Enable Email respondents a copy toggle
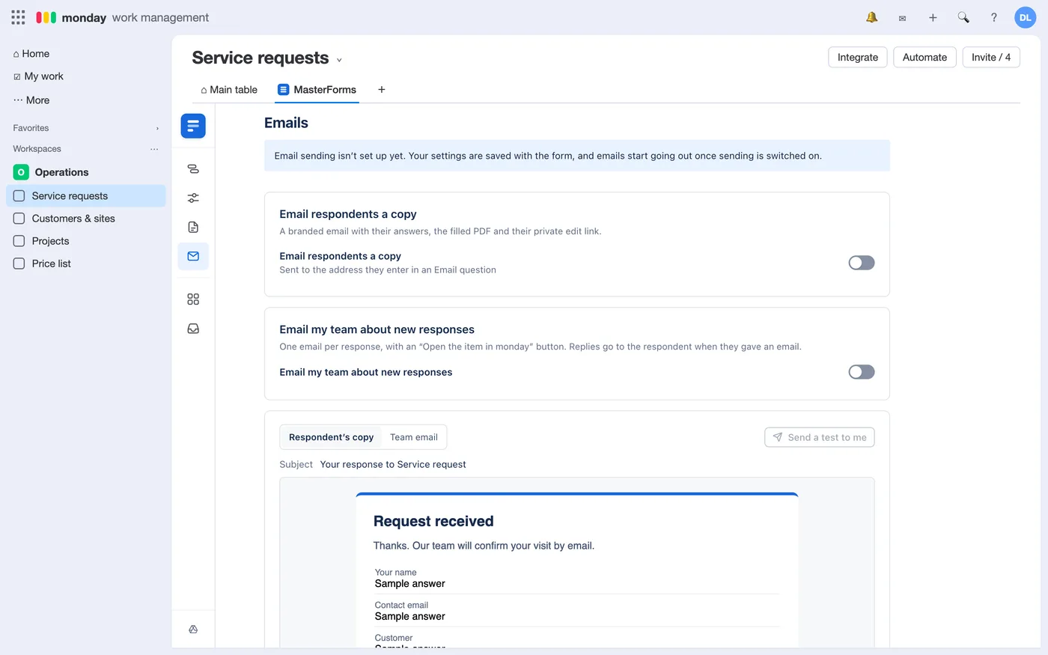 862,263
